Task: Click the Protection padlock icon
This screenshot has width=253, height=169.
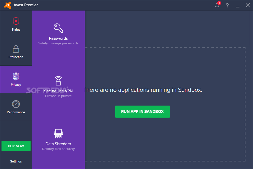Action: (16, 49)
